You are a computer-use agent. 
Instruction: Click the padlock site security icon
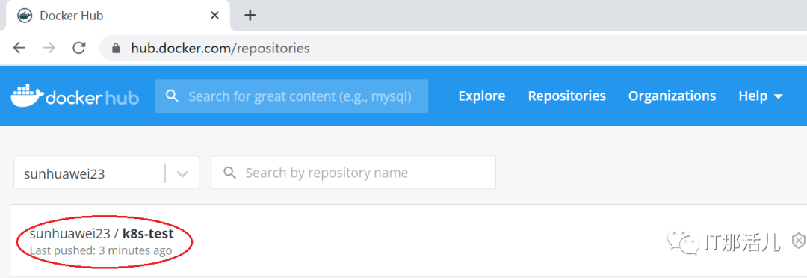[x=116, y=49]
